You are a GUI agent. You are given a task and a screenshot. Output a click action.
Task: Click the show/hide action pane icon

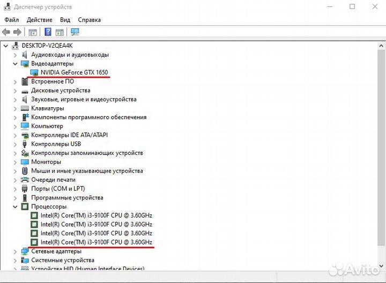tap(60, 32)
